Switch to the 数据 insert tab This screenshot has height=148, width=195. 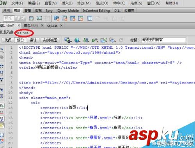pyautogui.click(x=38, y=11)
